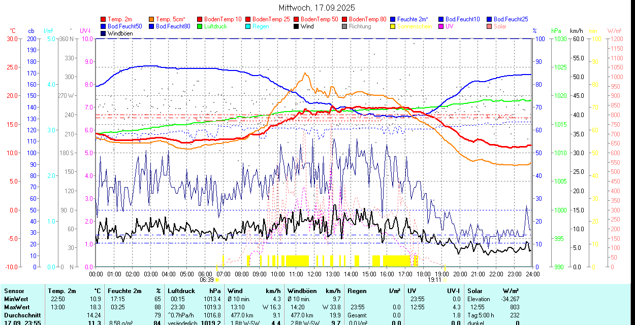Click the Bod.Feucht80 legend label
This screenshot has width=635, height=325.
point(173,26)
